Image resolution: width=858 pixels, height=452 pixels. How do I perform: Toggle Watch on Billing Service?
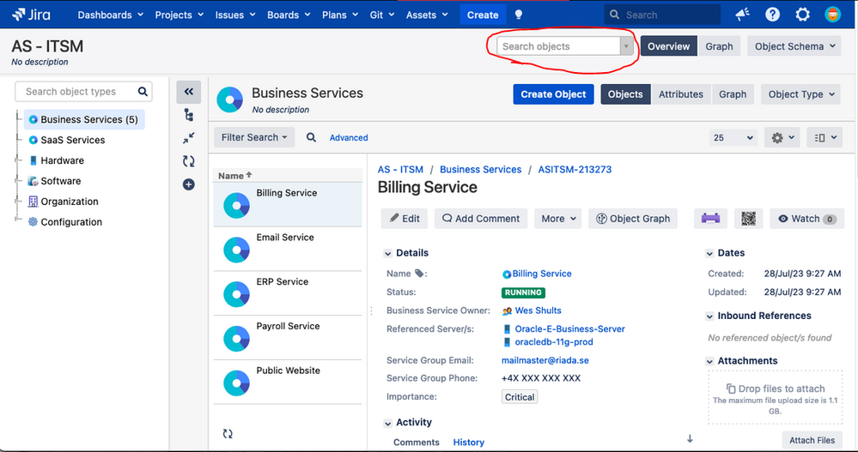[x=806, y=219]
